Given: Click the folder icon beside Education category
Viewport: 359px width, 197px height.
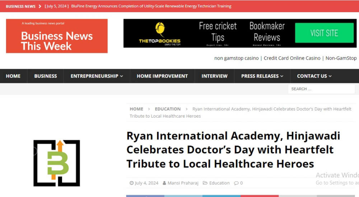Looking at the screenshot, I should point(205,183).
